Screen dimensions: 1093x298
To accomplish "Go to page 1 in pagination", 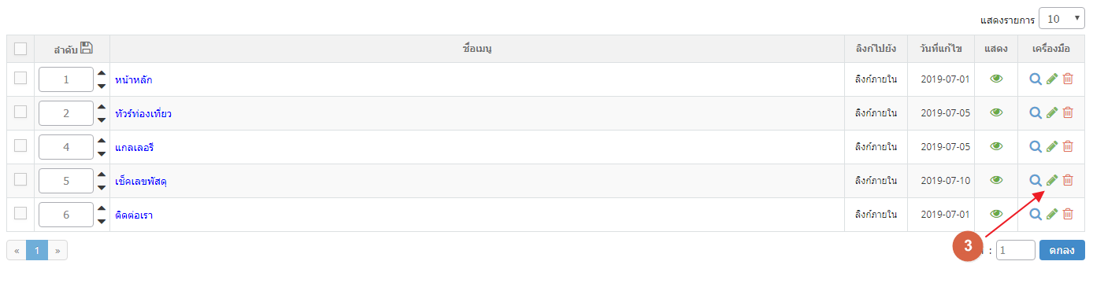I will click(37, 250).
